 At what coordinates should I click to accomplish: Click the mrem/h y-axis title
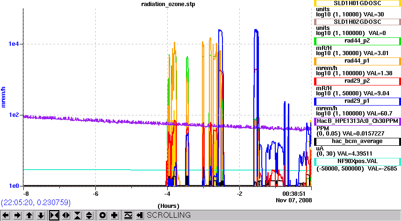click(x=3, y=97)
